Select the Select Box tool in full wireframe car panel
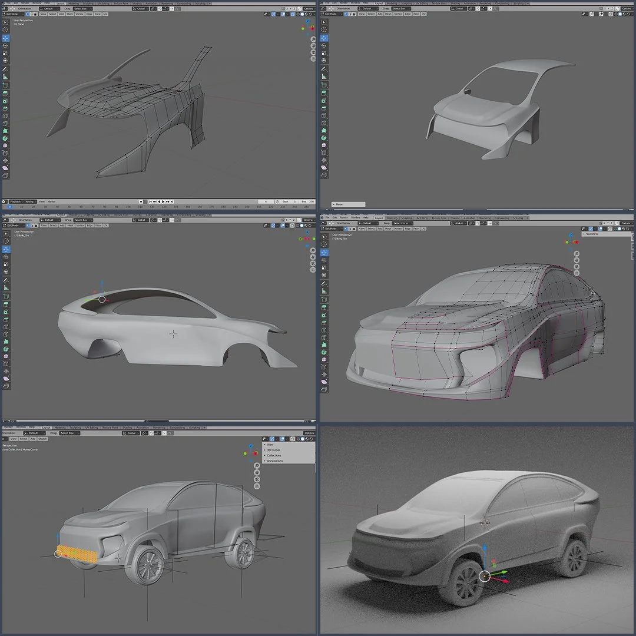636x636 pixels. [324, 237]
